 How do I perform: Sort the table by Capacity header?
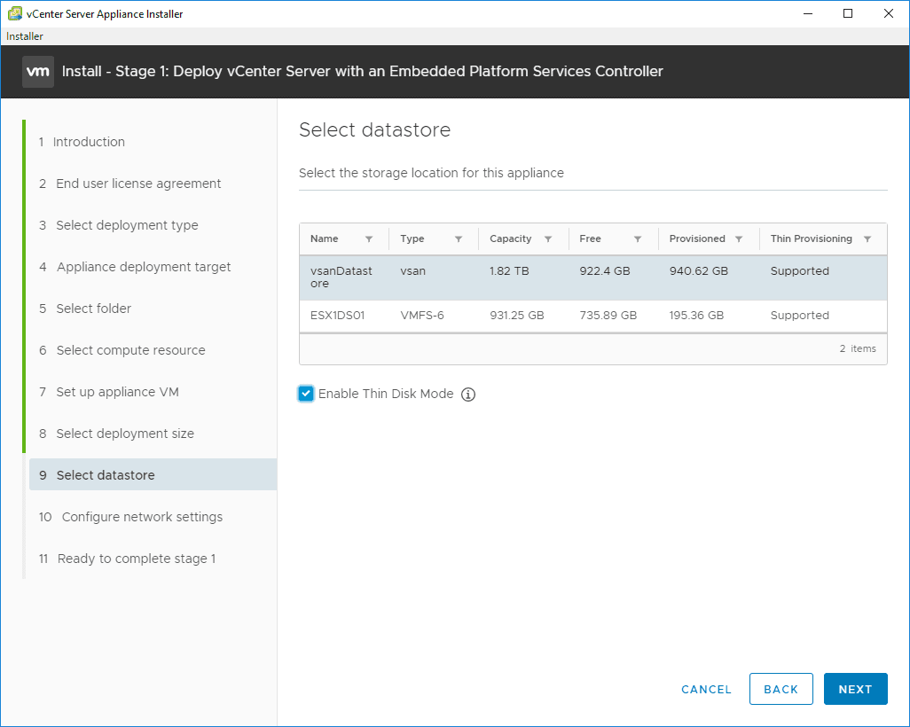tap(511, 239)
